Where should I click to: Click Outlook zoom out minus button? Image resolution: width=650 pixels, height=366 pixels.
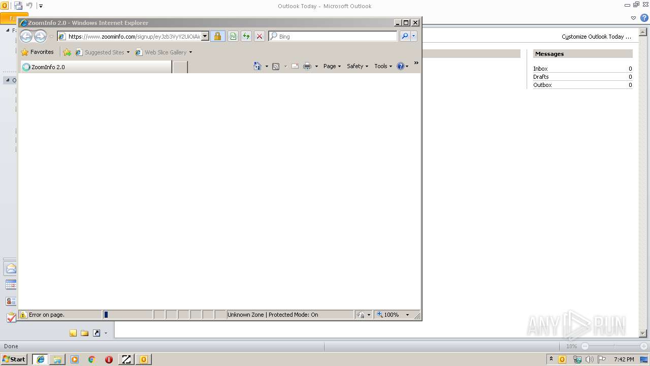tap(585, 346)
